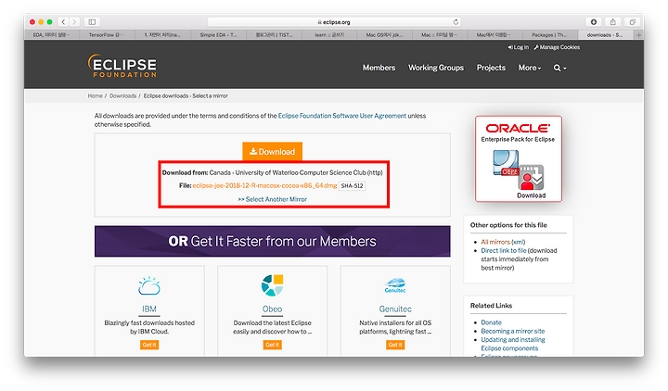Viewport: 668px width, 391px height.
Task: Open the Safari downloads list icon
Action: click(594, 21)
